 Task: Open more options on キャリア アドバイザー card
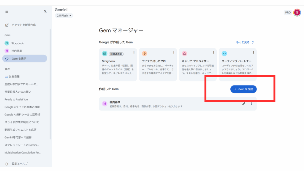214,53
